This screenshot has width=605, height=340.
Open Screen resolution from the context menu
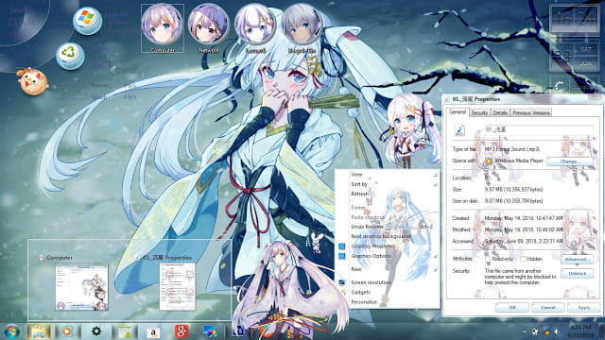[x=389, y=282]
